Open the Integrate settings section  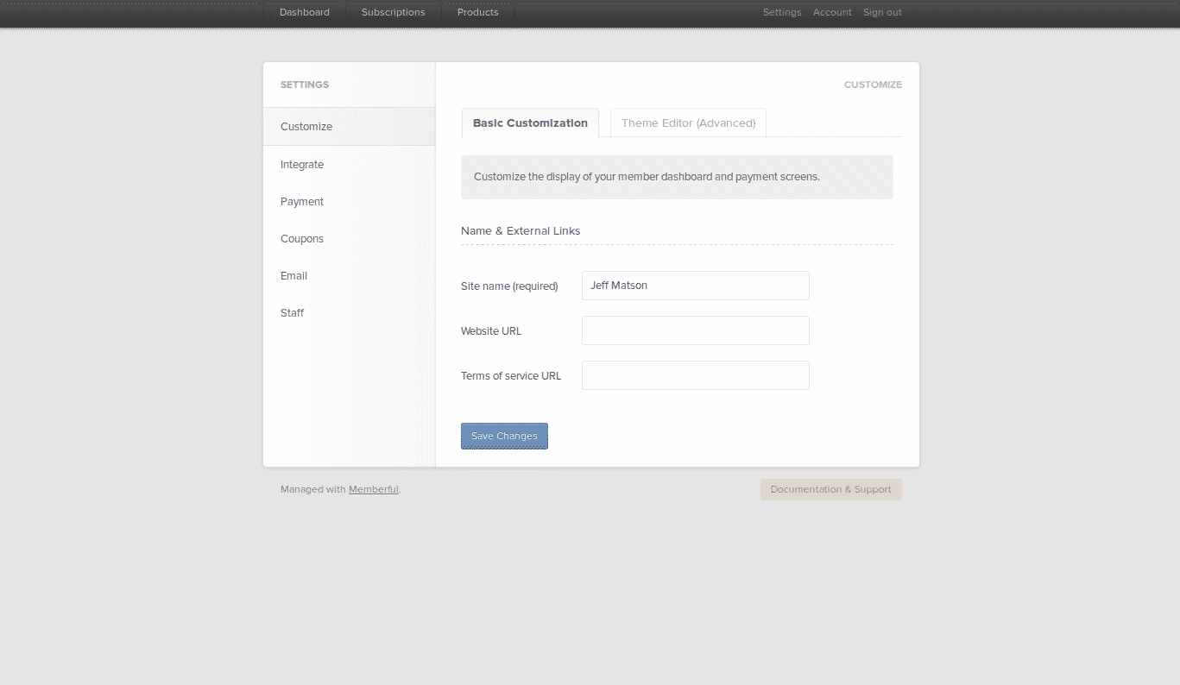302,165
